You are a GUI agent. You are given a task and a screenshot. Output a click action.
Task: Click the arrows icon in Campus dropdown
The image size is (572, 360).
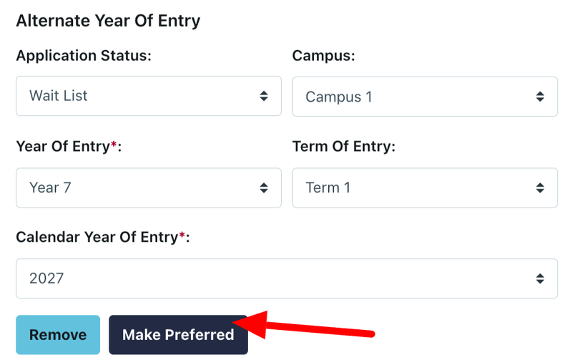tap(540, 97)
